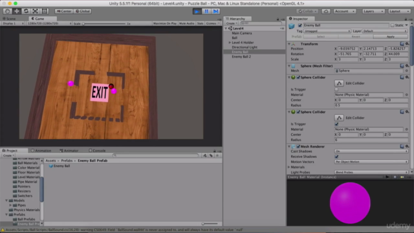Image resolution: width=414 pixels, height=233 pixels.
Task: Open the Stats overlay
Action: [200, 23]
